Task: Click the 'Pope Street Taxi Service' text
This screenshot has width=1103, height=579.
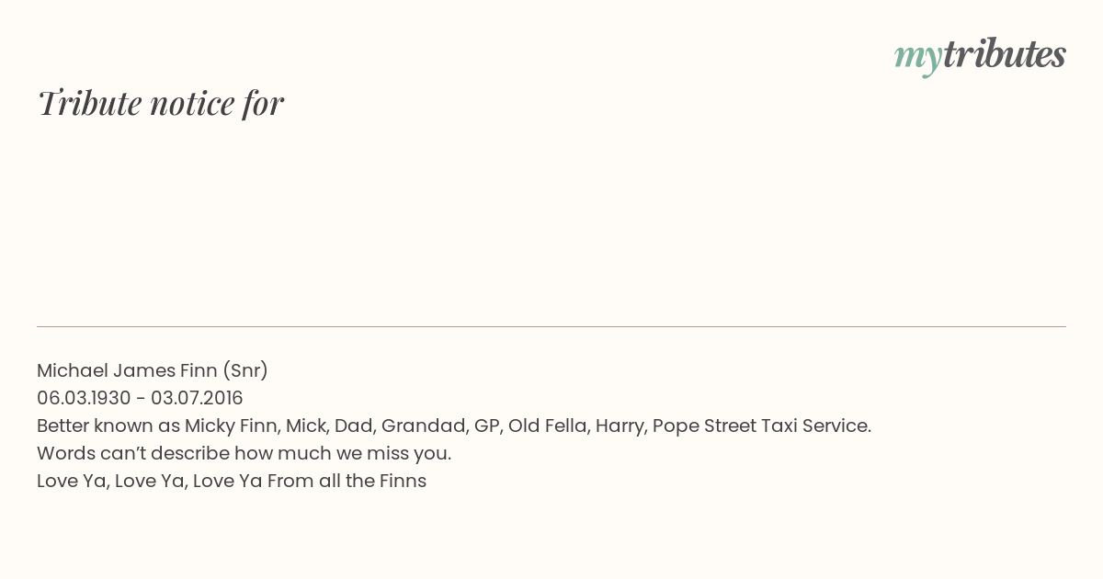Action: pyautogui.click(x=762, y=426)
